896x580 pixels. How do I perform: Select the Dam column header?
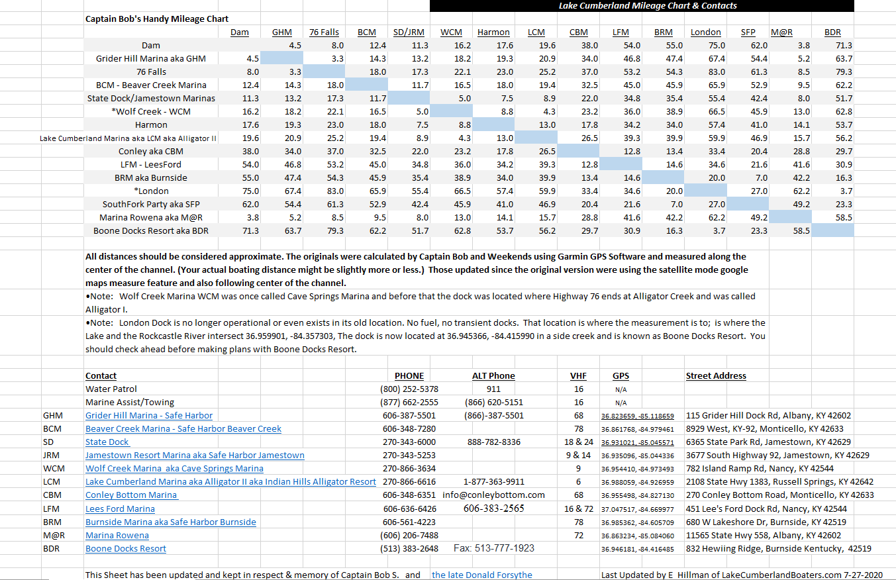[x=240, y=32]
